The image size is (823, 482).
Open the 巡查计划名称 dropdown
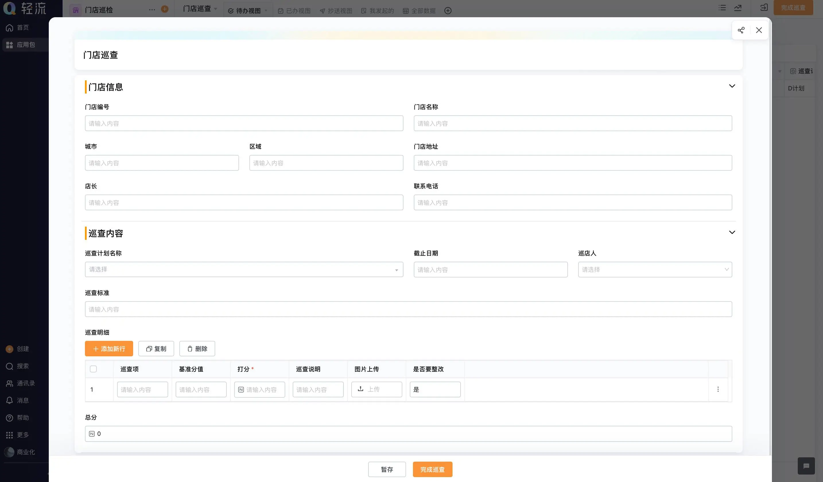coord(244,269)
